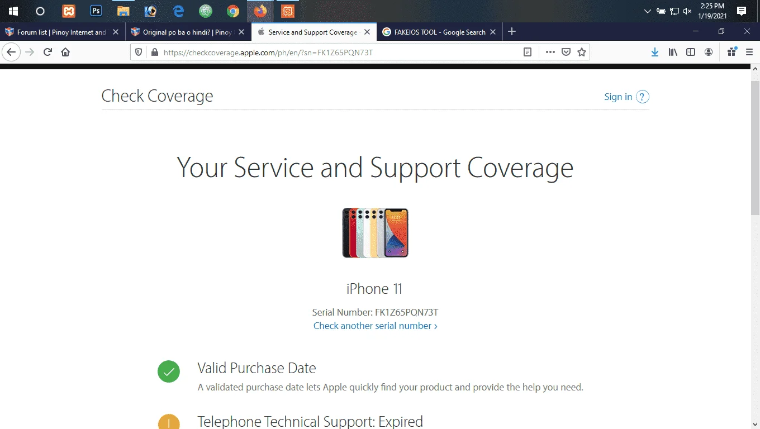The width and height of the screenshot is (760, 429).
Task: Toggle reader view
Action: click(527, 52)
